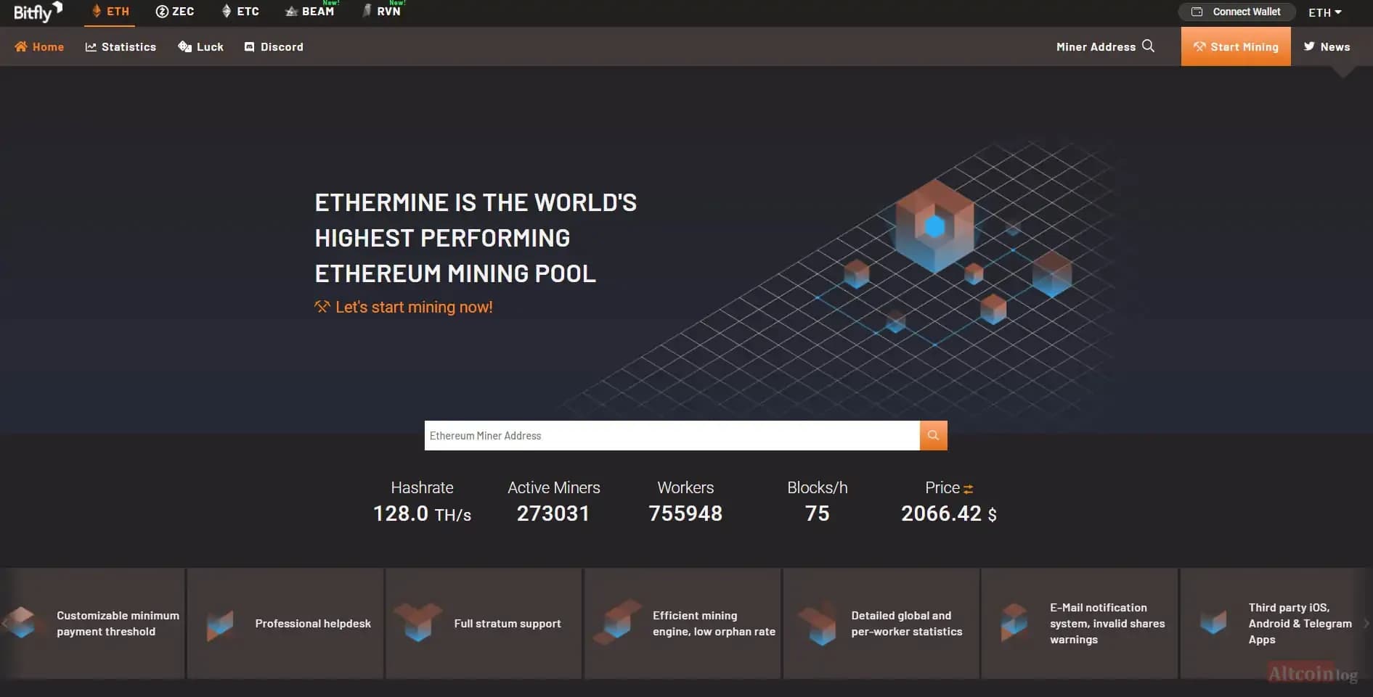Click the carousel next arrow
This screenshot has width=1373, height=697.
pos(1366,623)
